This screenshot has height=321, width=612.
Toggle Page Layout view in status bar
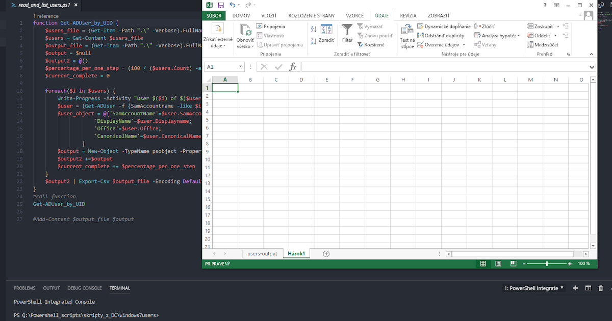pyautogui.click(x=498, y=263)
